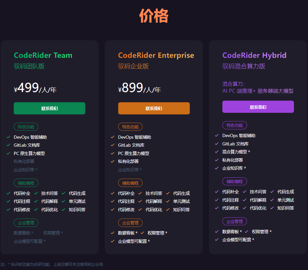Click the orange checkmark beside 数据看板 * in Enterprise
This screenshot has height=270, width=308.
point(112,233)
